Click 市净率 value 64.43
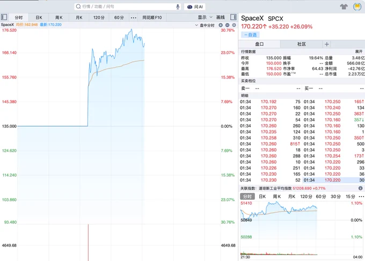365x261 pixels. (x=318, y=69)
